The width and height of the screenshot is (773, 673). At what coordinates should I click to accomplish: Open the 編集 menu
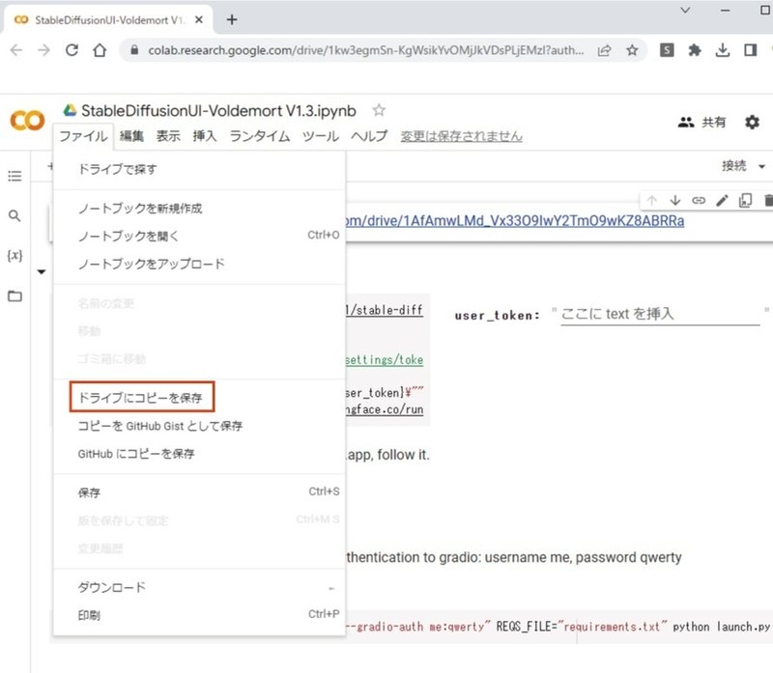(x=131, y=136)
